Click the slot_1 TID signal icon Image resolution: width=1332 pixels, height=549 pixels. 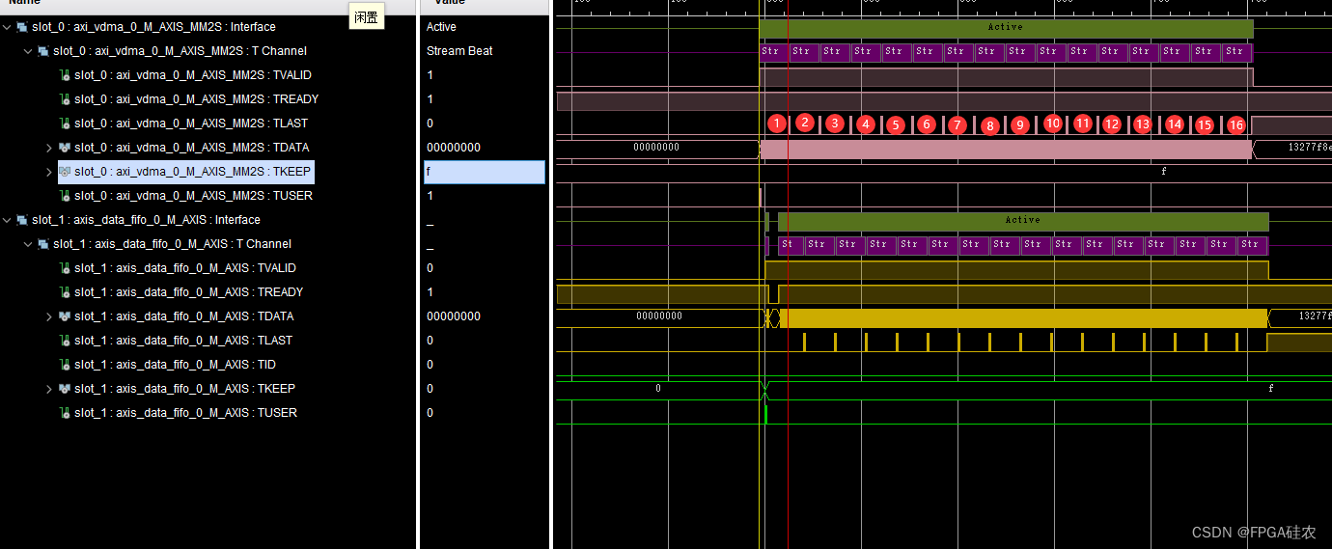pyautogui.click(x=65, y=365)
